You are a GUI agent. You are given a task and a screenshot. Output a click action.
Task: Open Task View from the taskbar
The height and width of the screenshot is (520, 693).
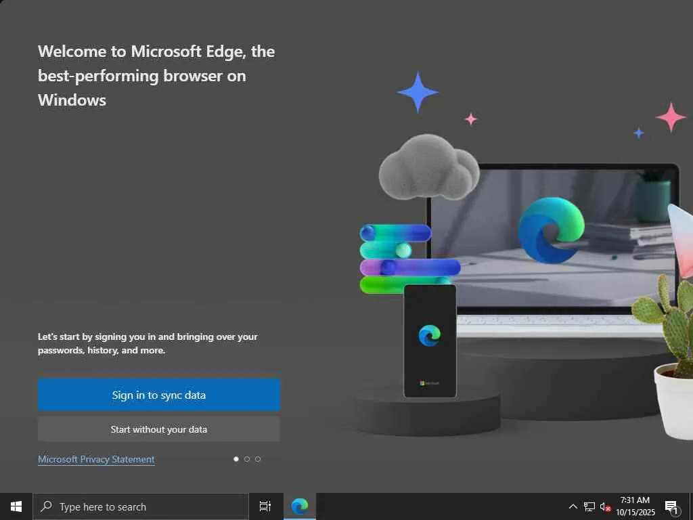click(265, 506)
